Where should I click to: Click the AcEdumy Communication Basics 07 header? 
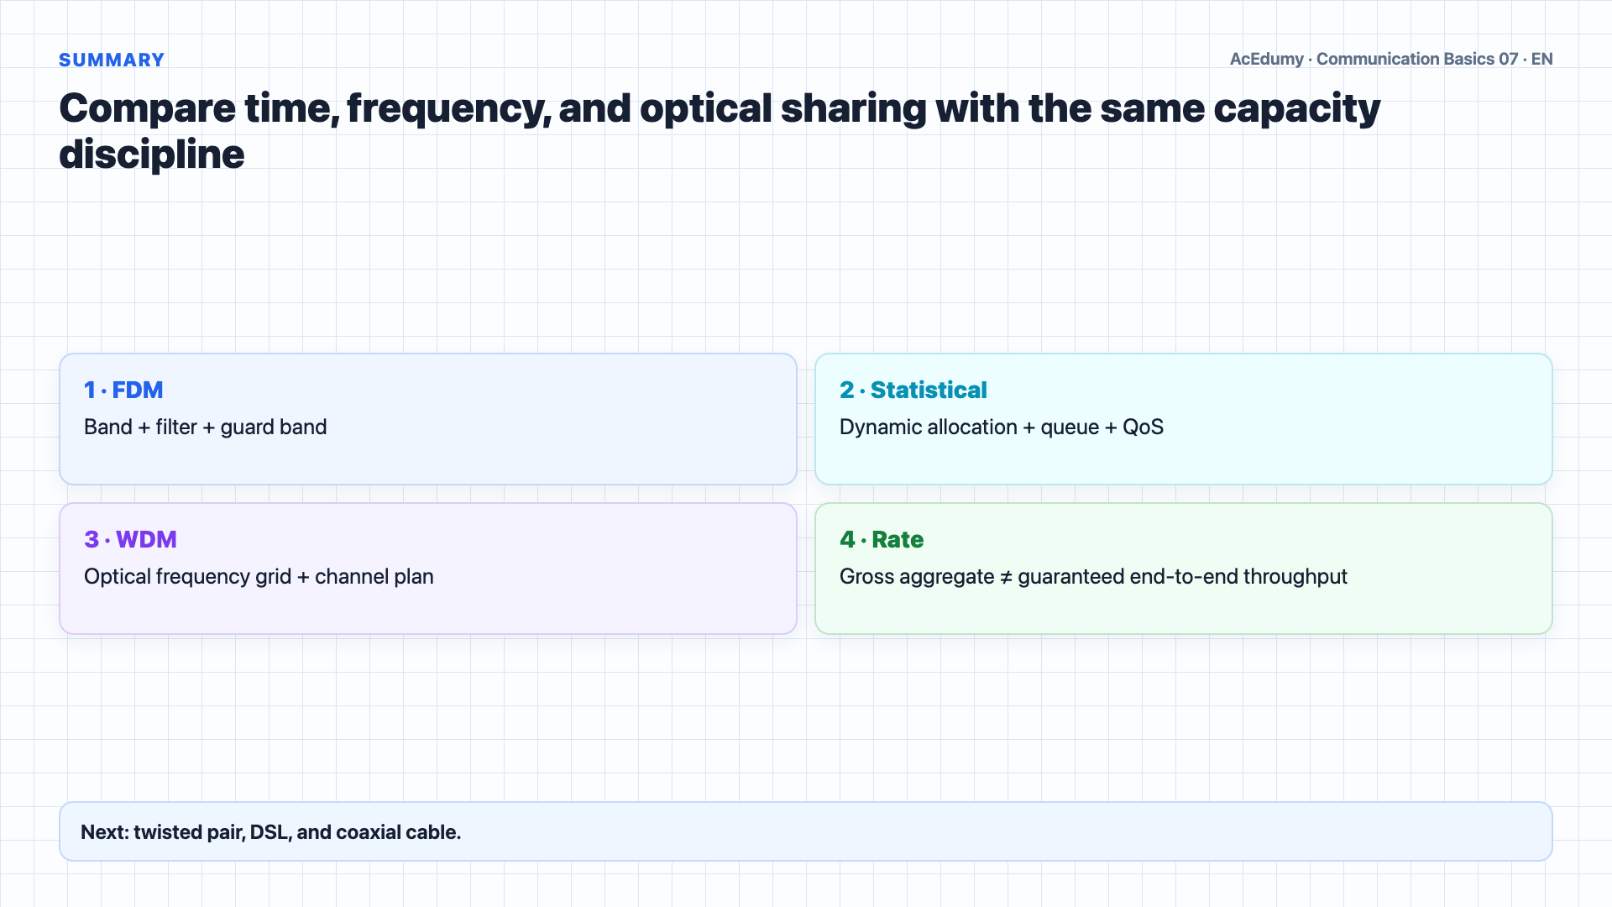[x=1391, y=59]
